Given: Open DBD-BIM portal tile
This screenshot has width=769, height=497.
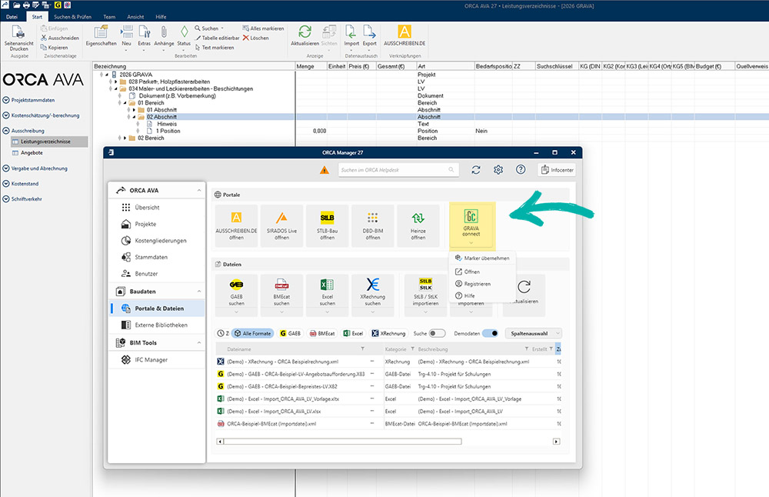Looking at the screenshot, I should click(x=373, y=225).
